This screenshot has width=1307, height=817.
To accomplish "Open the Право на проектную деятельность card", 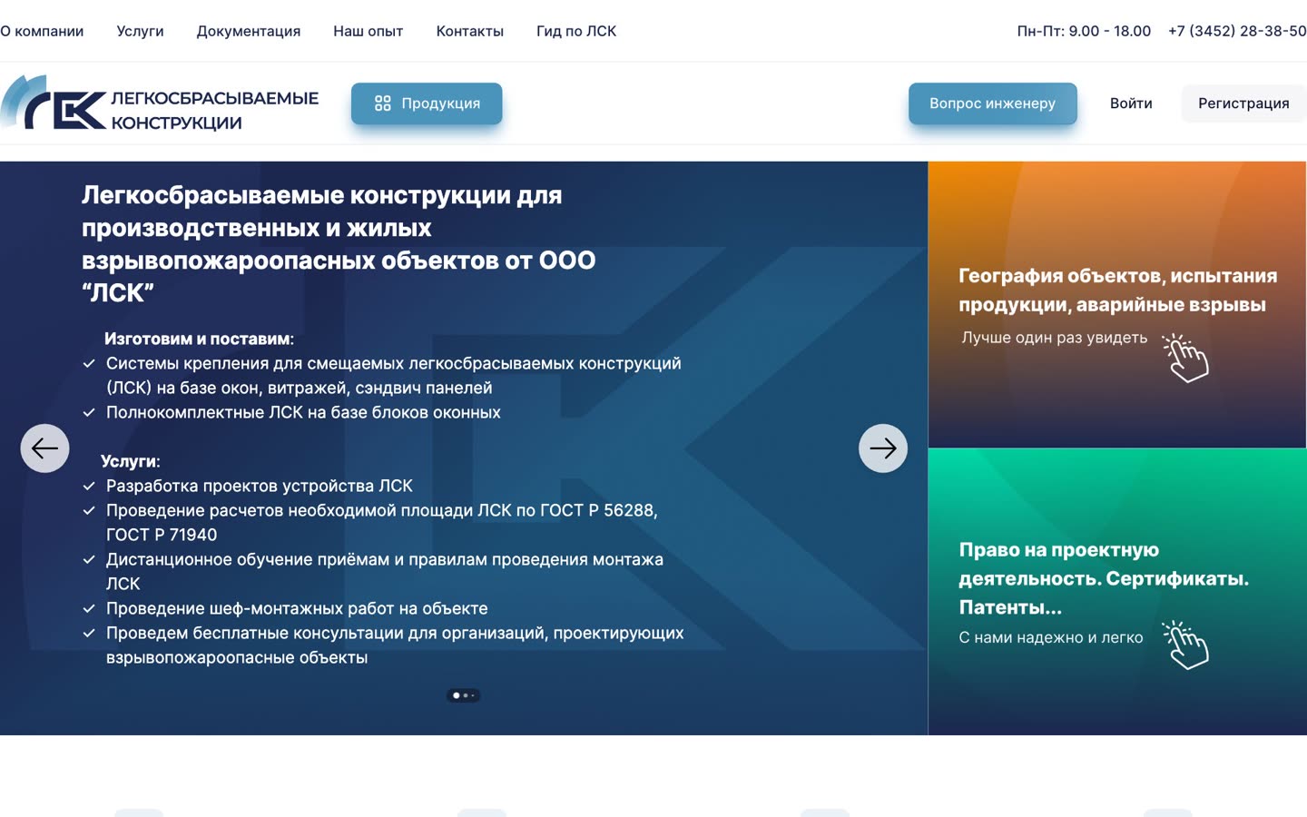I will pyautogui.click(x=1117, y=592).
